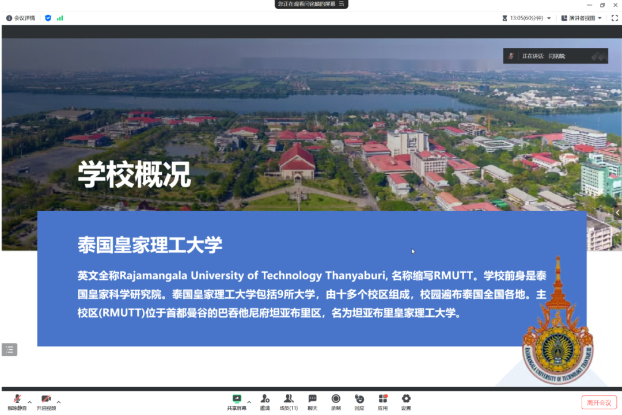622x415 pixels.
Task: Show the 成员(11) participants list
Action: click(x=289, y=401)
